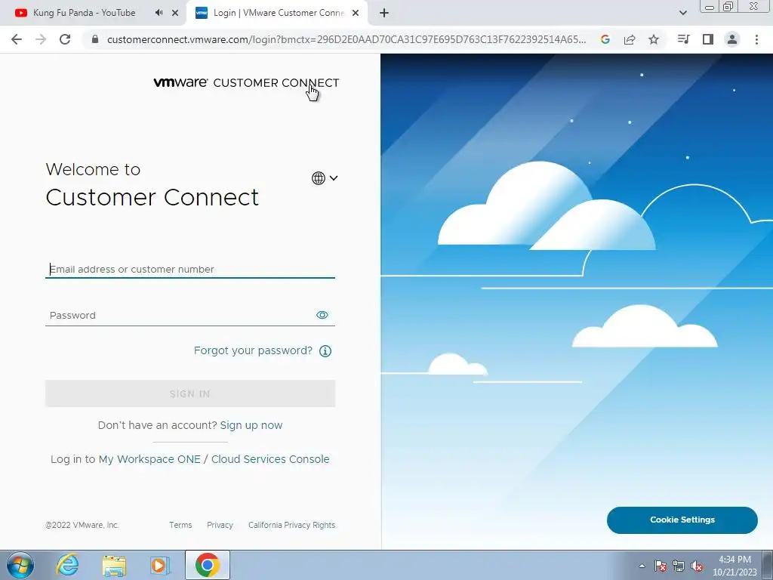Screen dimensions: 773x580
Task: Open taskbar clock showing 4:34 PM
Action: [x=735, y=566]
